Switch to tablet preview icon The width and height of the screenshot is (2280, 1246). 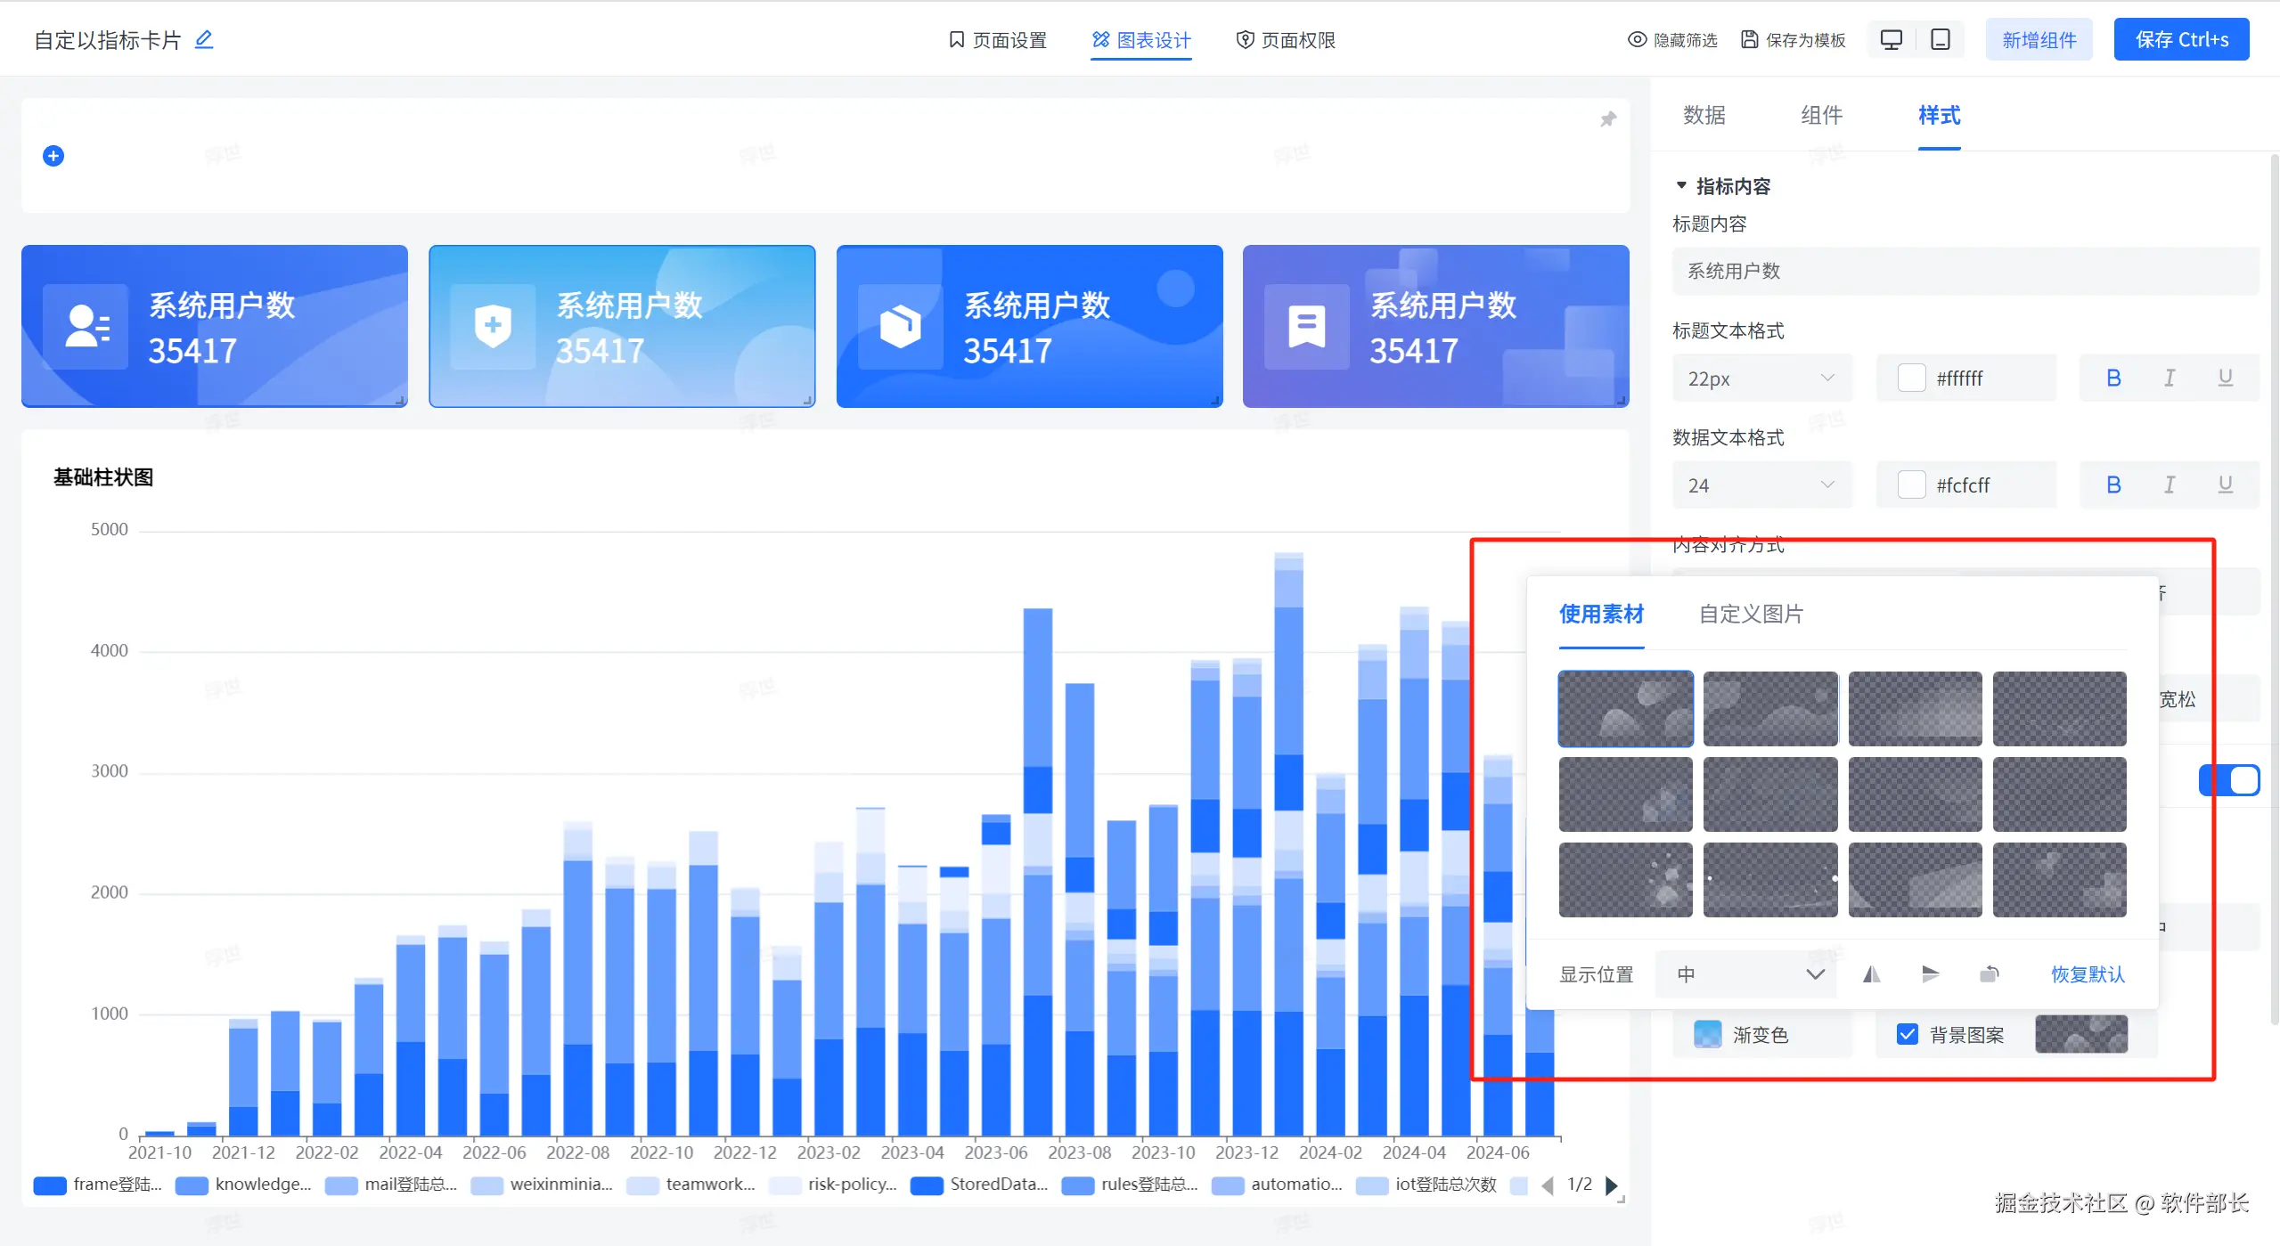[x=1941, y=40]
